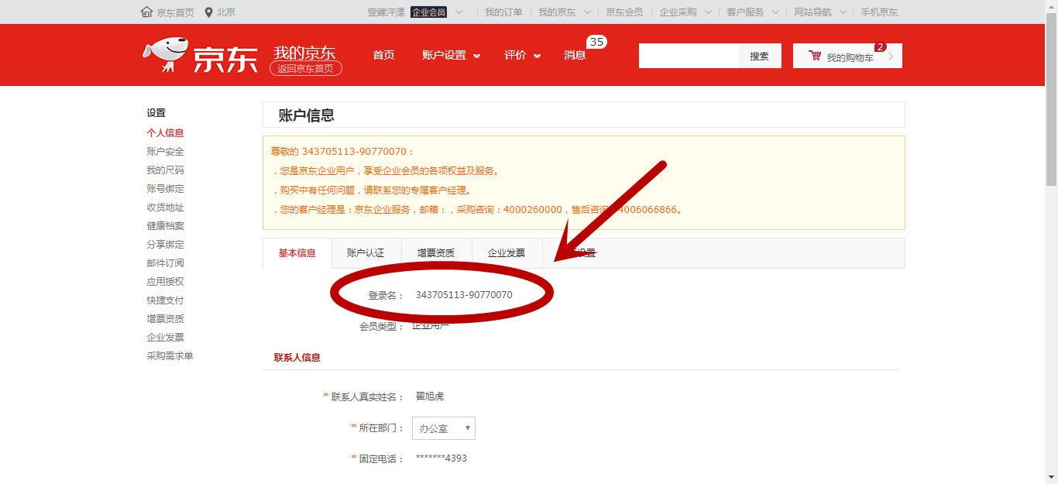Viewport: 1058px width, 484px height.
Task: Open 京东会员 link in top bar
Action: click(x=624, y=12)
